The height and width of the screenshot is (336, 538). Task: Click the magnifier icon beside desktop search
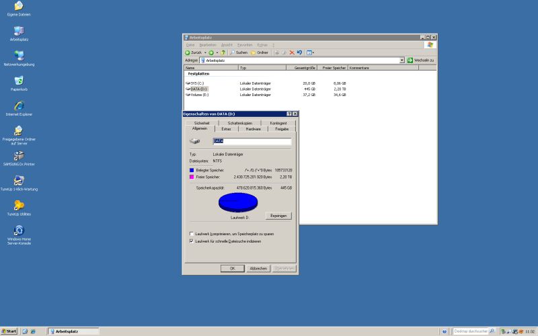[492, 331]
